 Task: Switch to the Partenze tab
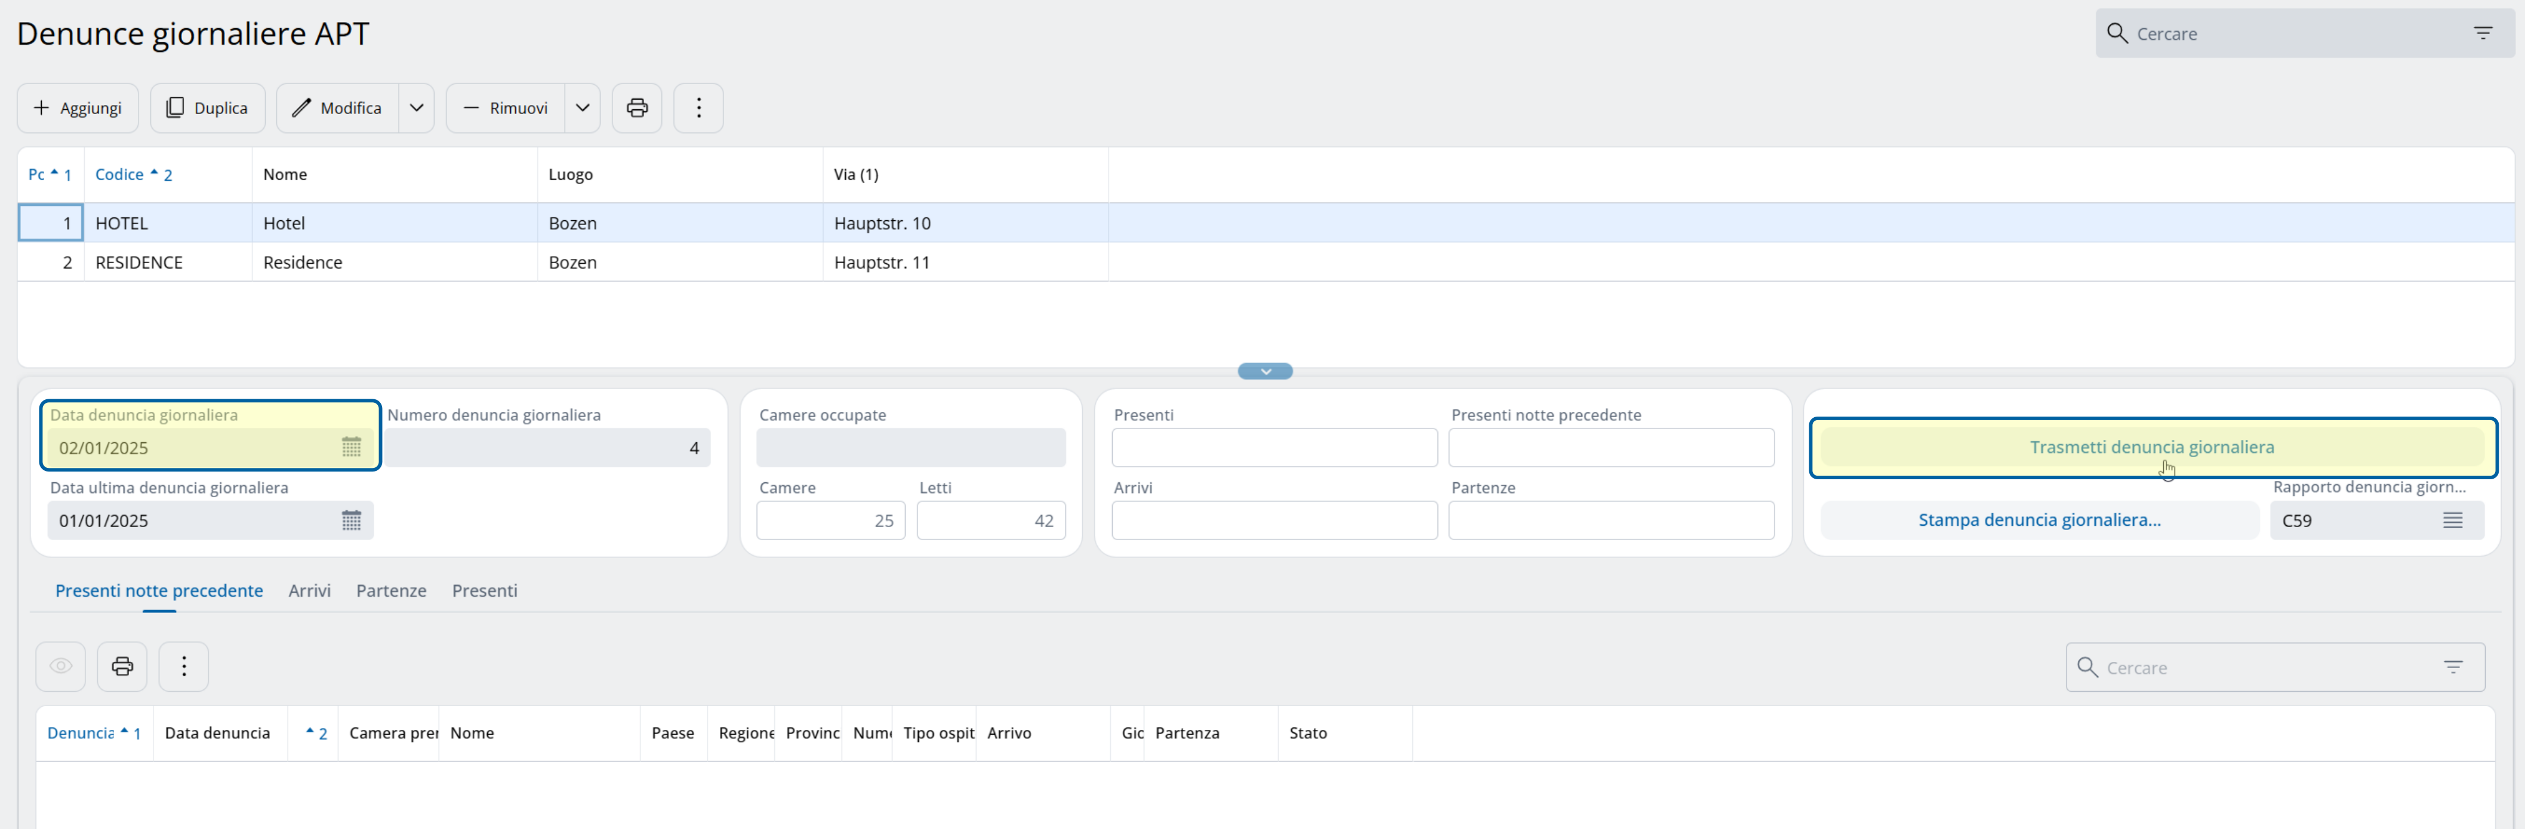pos(390,591)
